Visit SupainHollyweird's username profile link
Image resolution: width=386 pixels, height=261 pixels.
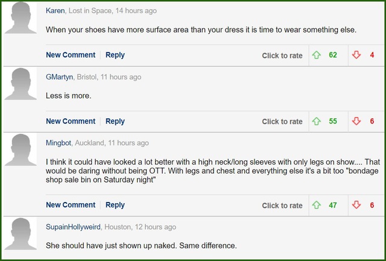pyautogui.click(x=74, y=227)
